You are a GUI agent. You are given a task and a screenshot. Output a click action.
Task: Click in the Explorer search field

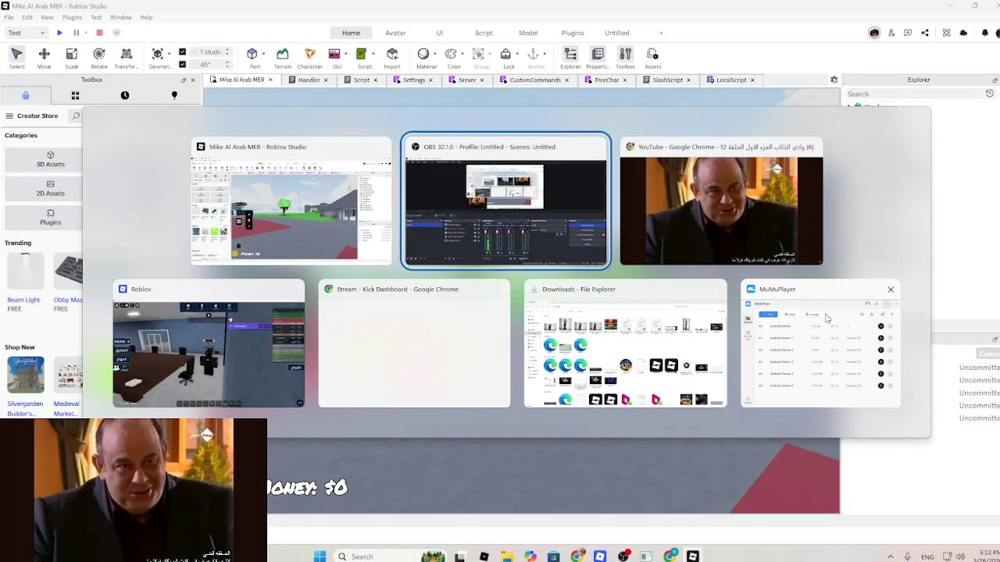point(914,94)
